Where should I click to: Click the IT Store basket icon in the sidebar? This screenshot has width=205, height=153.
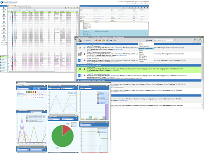3,18
